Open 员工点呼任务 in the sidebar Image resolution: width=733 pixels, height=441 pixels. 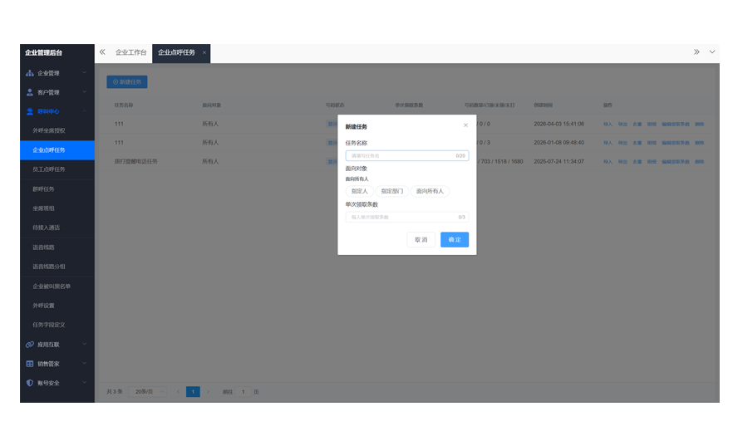pos(49,169)
